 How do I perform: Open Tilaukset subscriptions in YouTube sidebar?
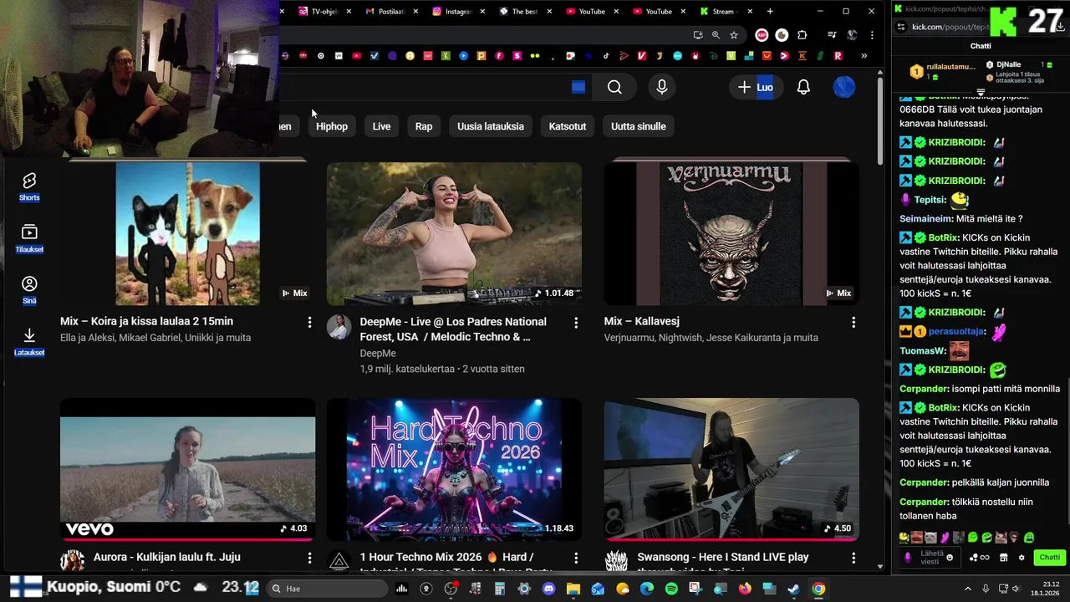[x=29, y=238]
